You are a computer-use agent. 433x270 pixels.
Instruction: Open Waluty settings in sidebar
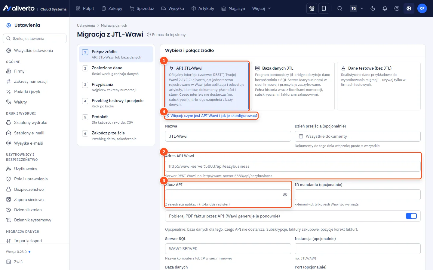click(35, 102)
